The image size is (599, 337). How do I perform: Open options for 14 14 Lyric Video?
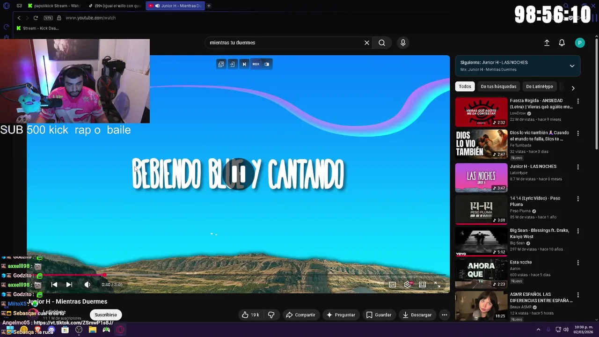(x=578, y=199)
